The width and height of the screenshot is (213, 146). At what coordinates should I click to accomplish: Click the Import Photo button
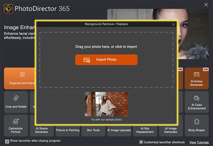coord(106,60)
